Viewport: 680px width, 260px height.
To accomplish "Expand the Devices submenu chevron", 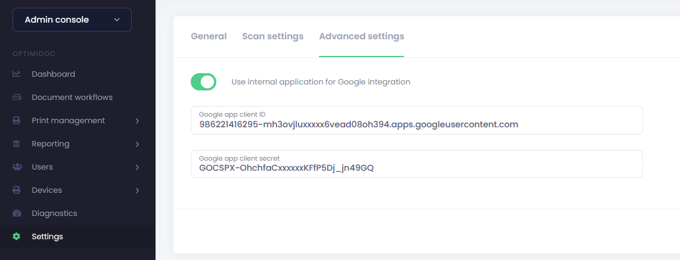I will pos(137,190).
